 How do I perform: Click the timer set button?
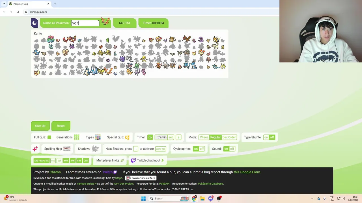pos(171,137)
